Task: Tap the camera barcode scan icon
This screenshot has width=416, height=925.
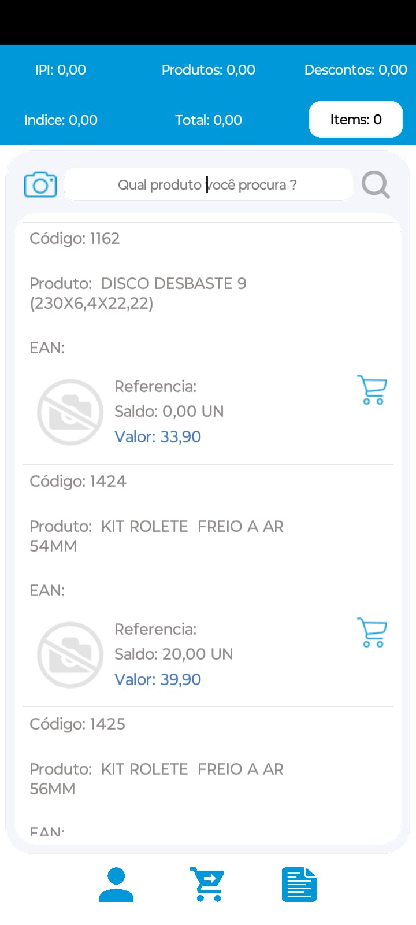Action: point(40,185)
